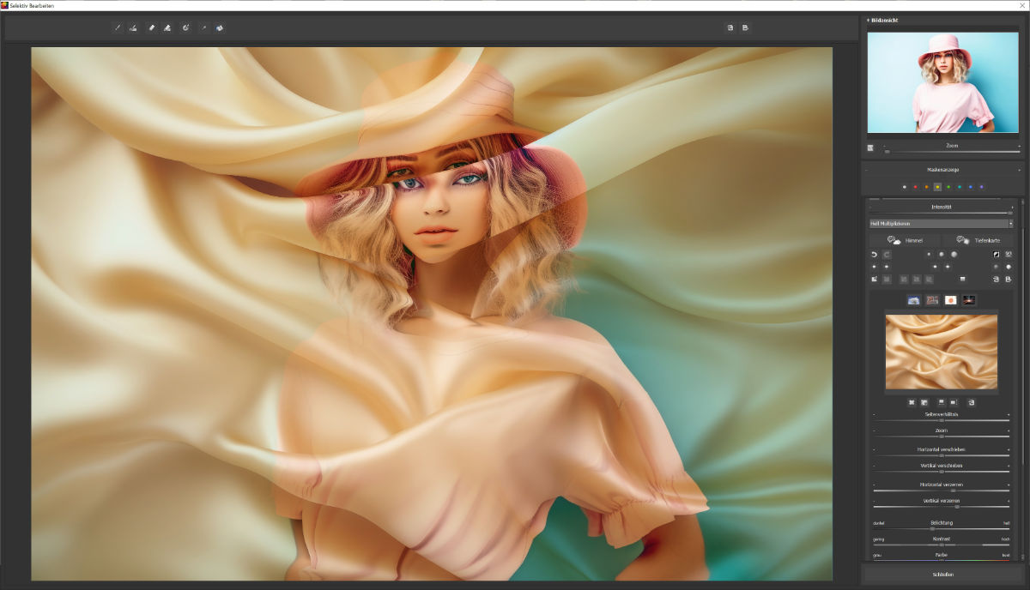Click the Schließen button

point(942,574)
